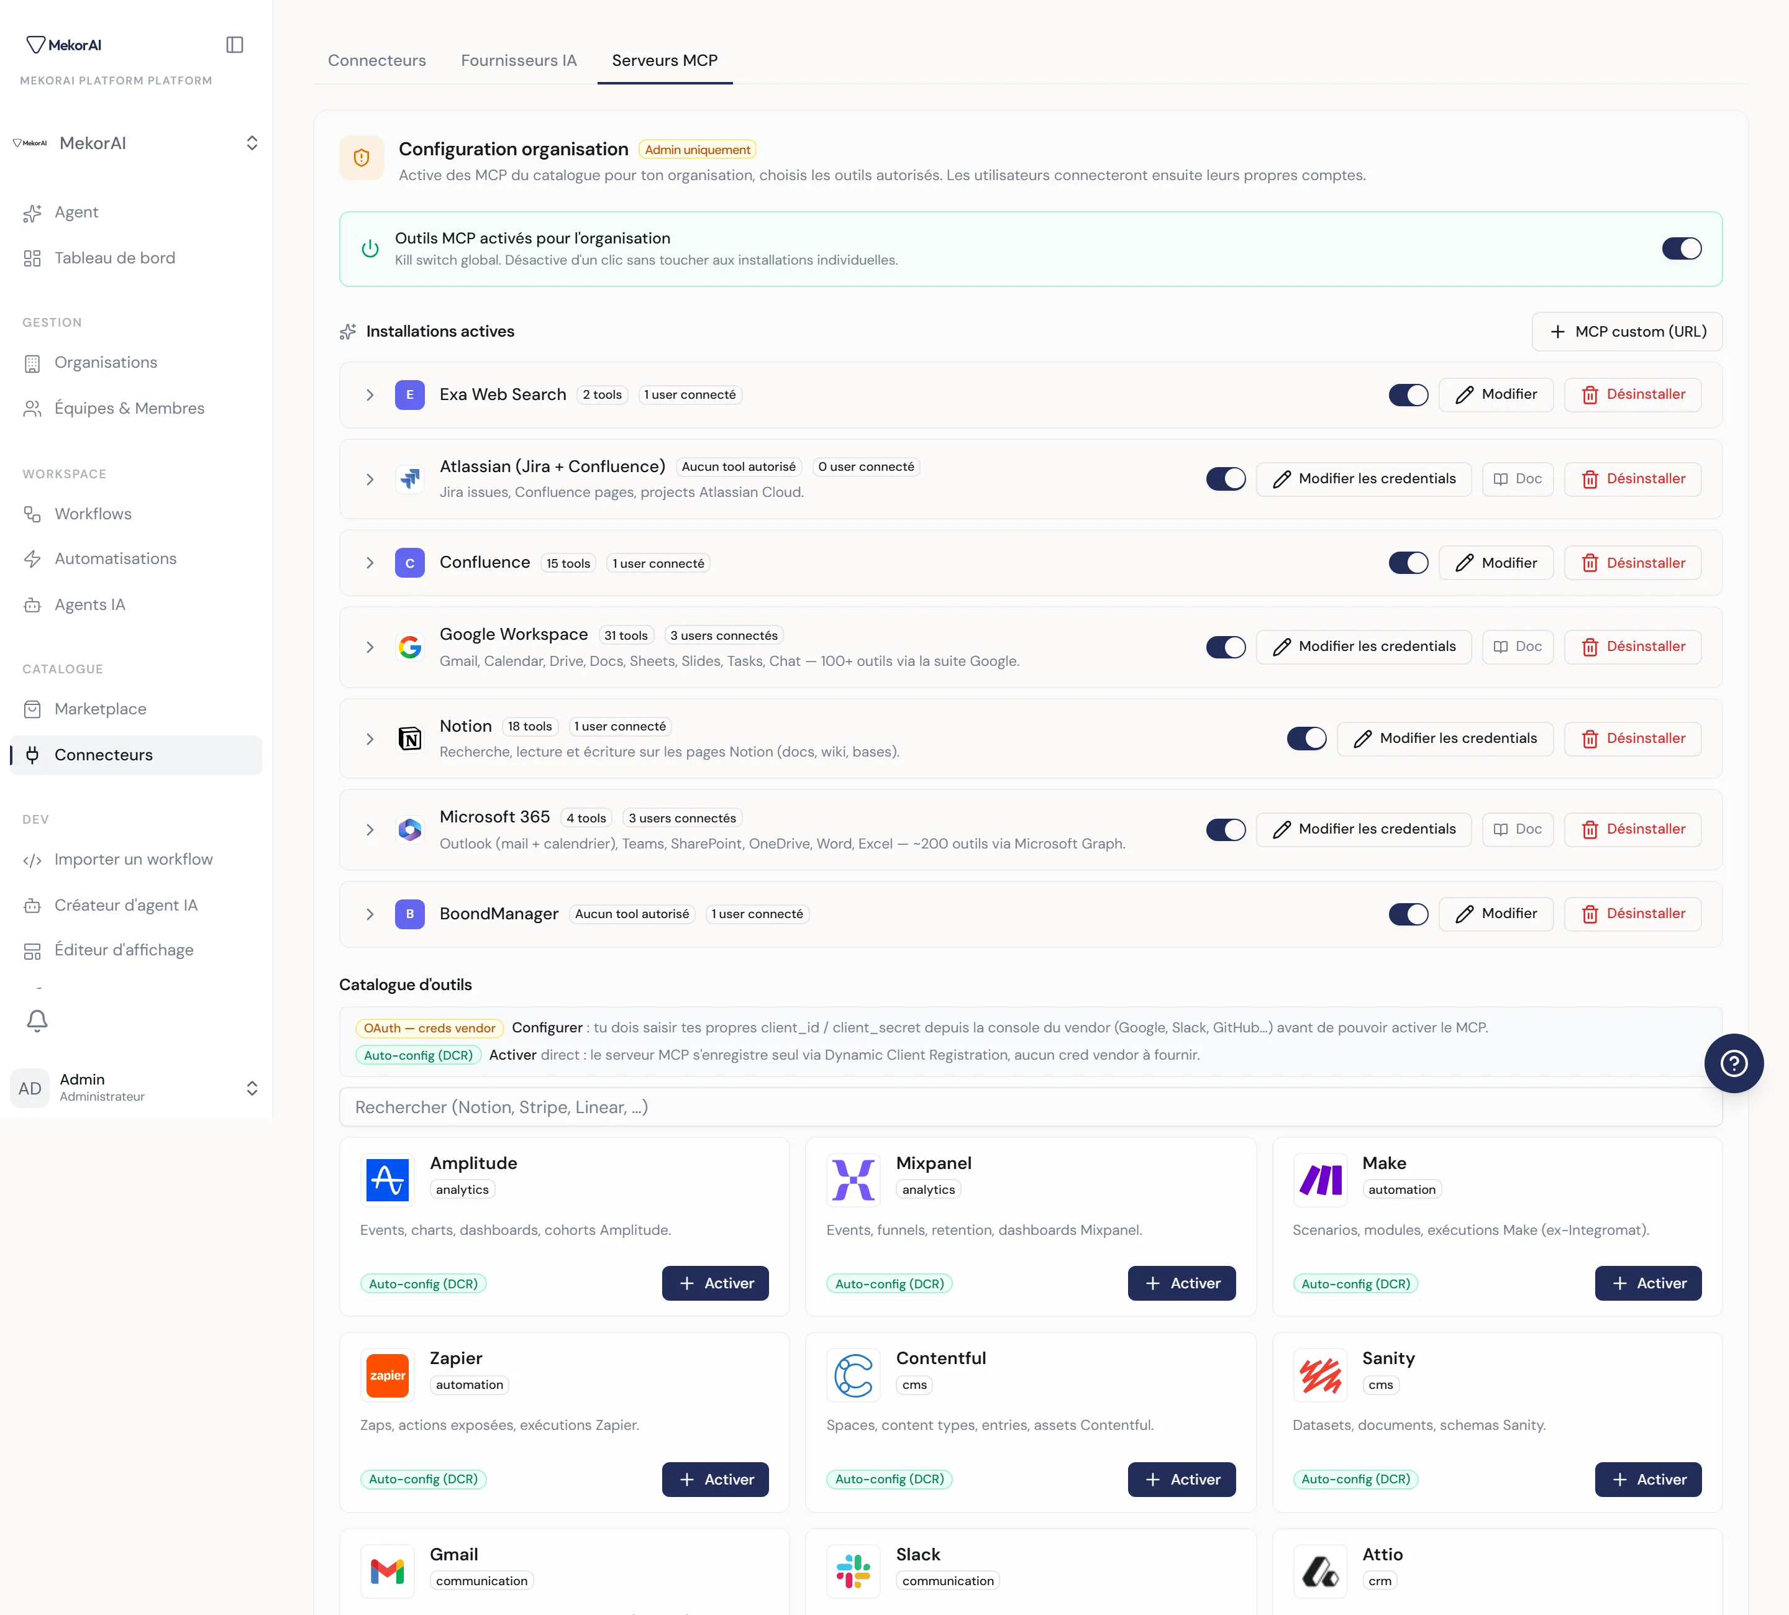Go to Workflows in sidebar
Image resolution: width=1789 pixels, height=1615 pixels.
click(x=136, y=514)
